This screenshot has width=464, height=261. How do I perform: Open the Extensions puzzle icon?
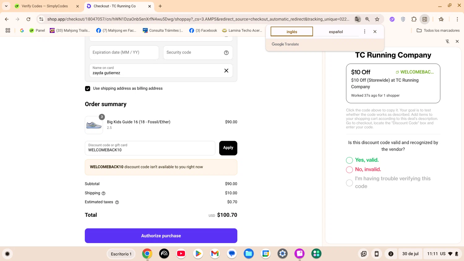pos(414,19)
